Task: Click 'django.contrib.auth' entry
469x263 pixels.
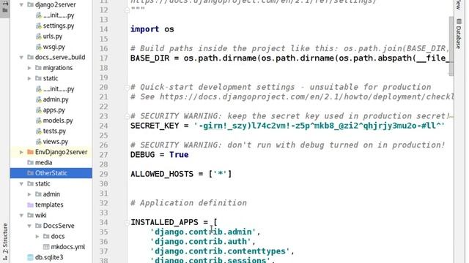Action: coord(201,242)
